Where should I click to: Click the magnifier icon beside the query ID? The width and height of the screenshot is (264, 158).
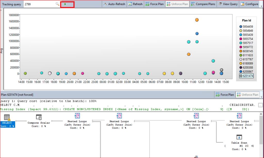tap(57, 4)
